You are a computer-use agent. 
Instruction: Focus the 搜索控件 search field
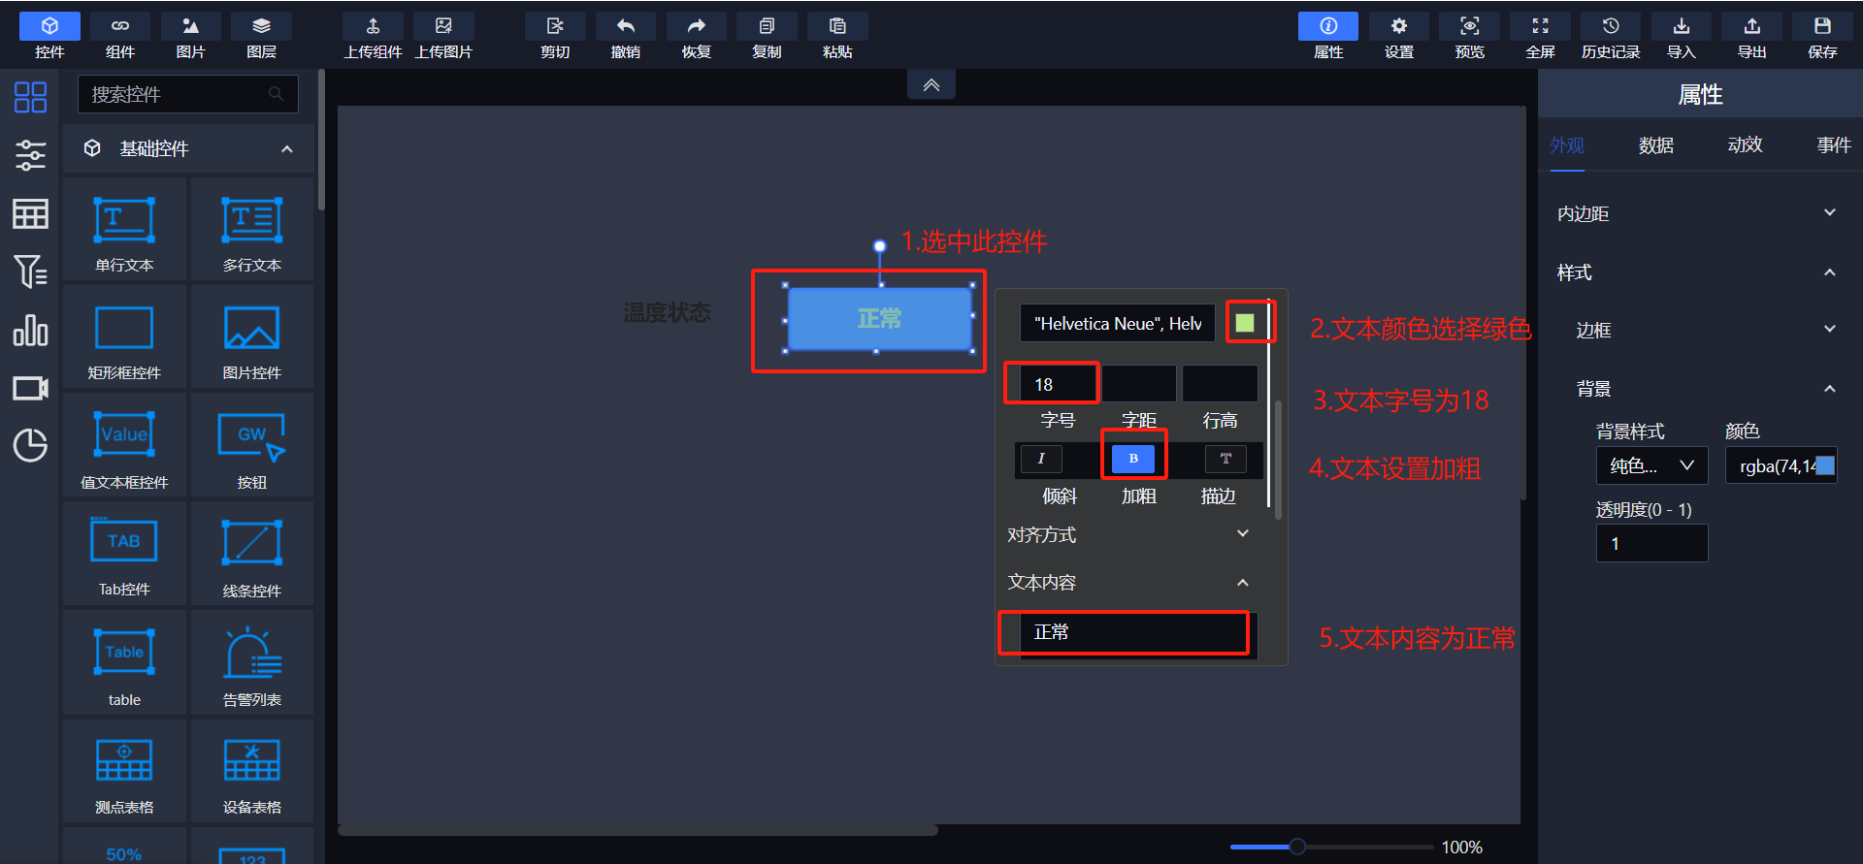[187, 94]
